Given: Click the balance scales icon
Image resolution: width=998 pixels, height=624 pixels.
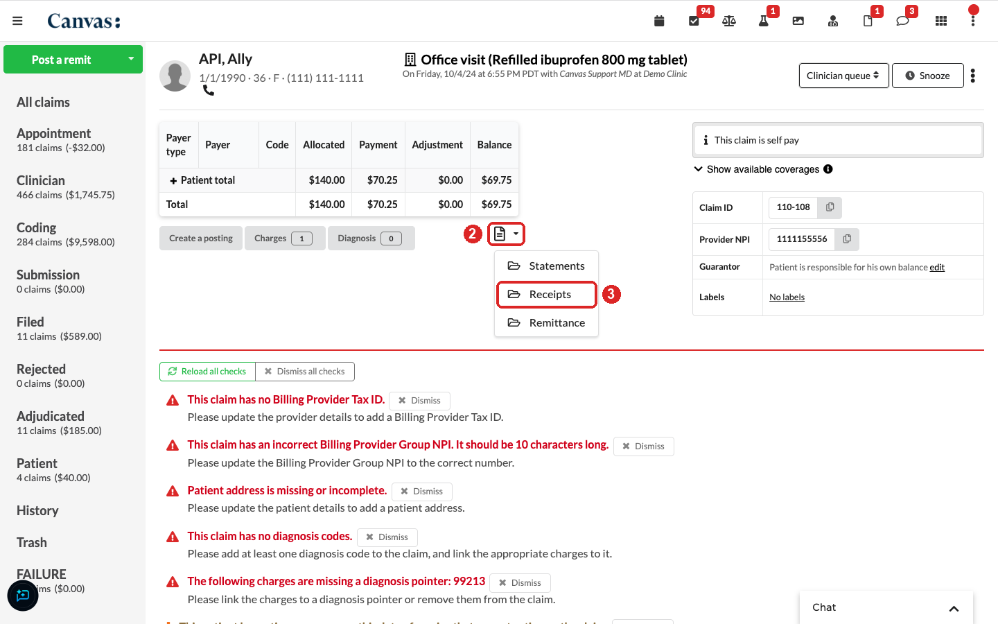Looking at the screenshot, I should click(729, 21).
